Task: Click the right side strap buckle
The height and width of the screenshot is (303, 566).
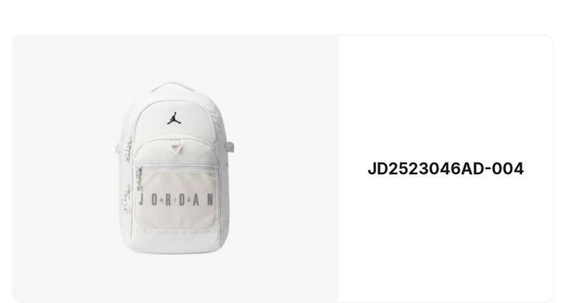Action: [230, 147]
